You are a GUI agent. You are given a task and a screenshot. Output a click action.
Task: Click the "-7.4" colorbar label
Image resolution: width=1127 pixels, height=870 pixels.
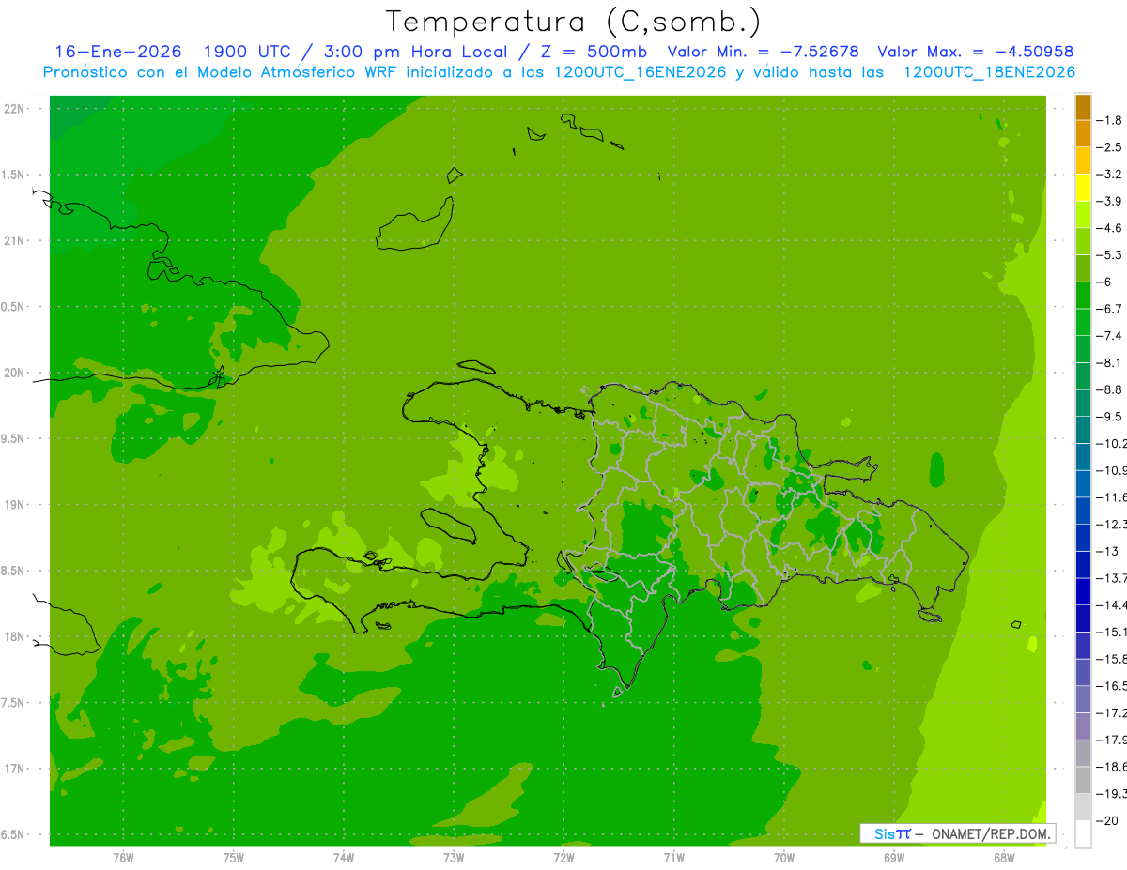[1109, 336]
